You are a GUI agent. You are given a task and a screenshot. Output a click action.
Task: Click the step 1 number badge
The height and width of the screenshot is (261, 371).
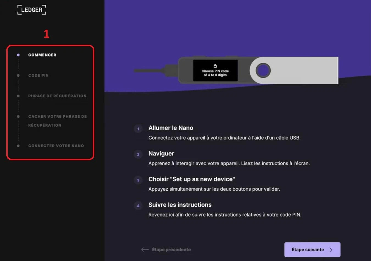pos(138,129)
